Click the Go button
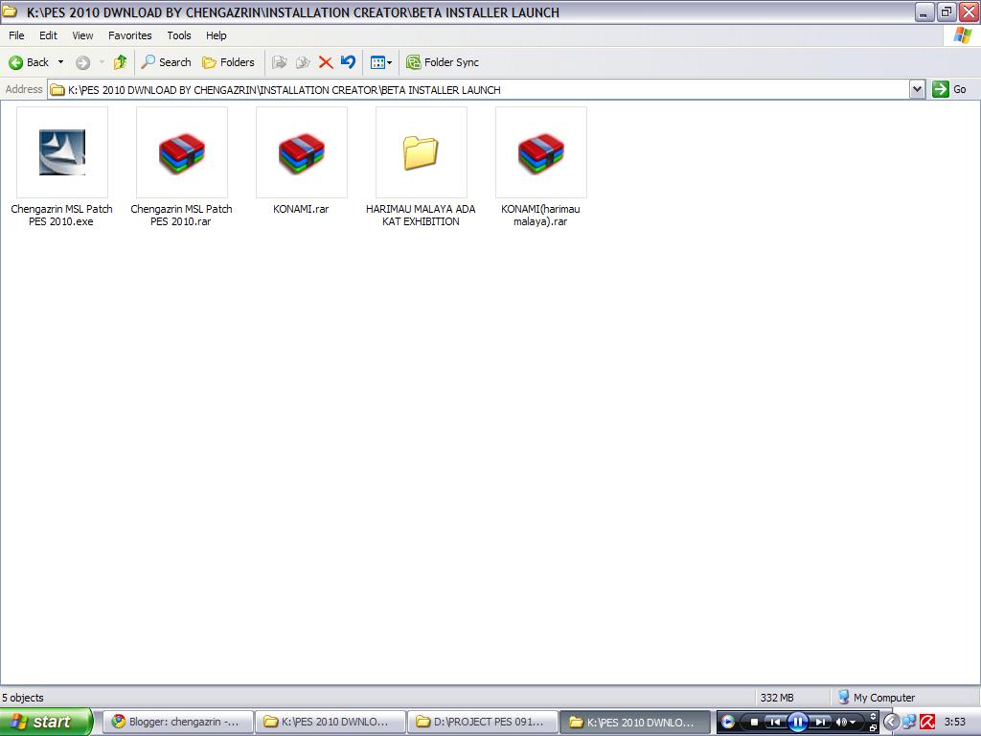Image resolution: width=981 pixels, height=736 pixels. tap(949, 89)
